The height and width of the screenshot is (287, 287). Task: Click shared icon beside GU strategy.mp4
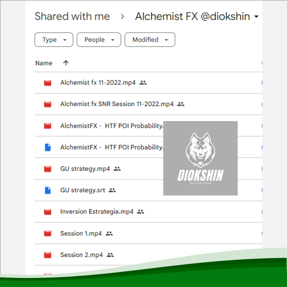117,169
